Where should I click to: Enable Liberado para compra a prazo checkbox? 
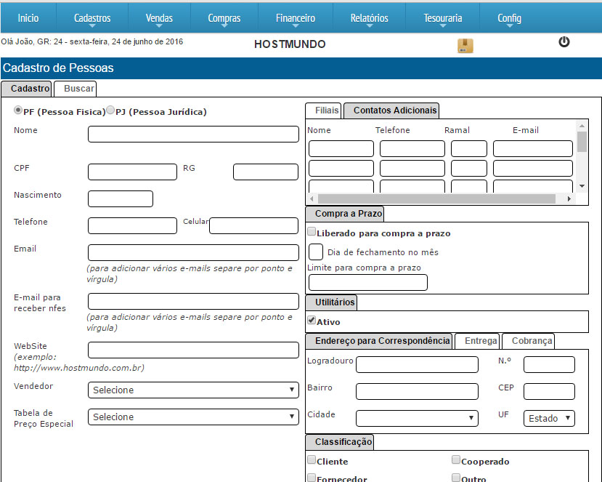[x=312, y=233]
